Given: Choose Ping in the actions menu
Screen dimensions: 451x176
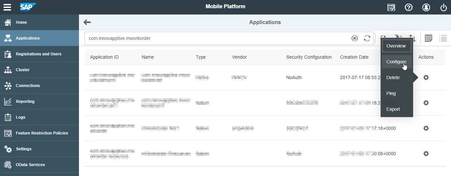Looking at the screenshot, I should (x=391, y=93).
